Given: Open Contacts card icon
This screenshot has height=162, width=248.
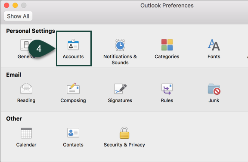Looking at the screenshot, I should [x=73, y=133].
